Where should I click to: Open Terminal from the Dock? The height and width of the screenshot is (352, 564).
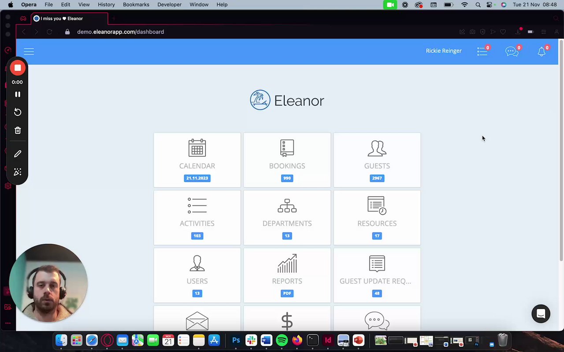pyautogui.click(x=312, y=340)
